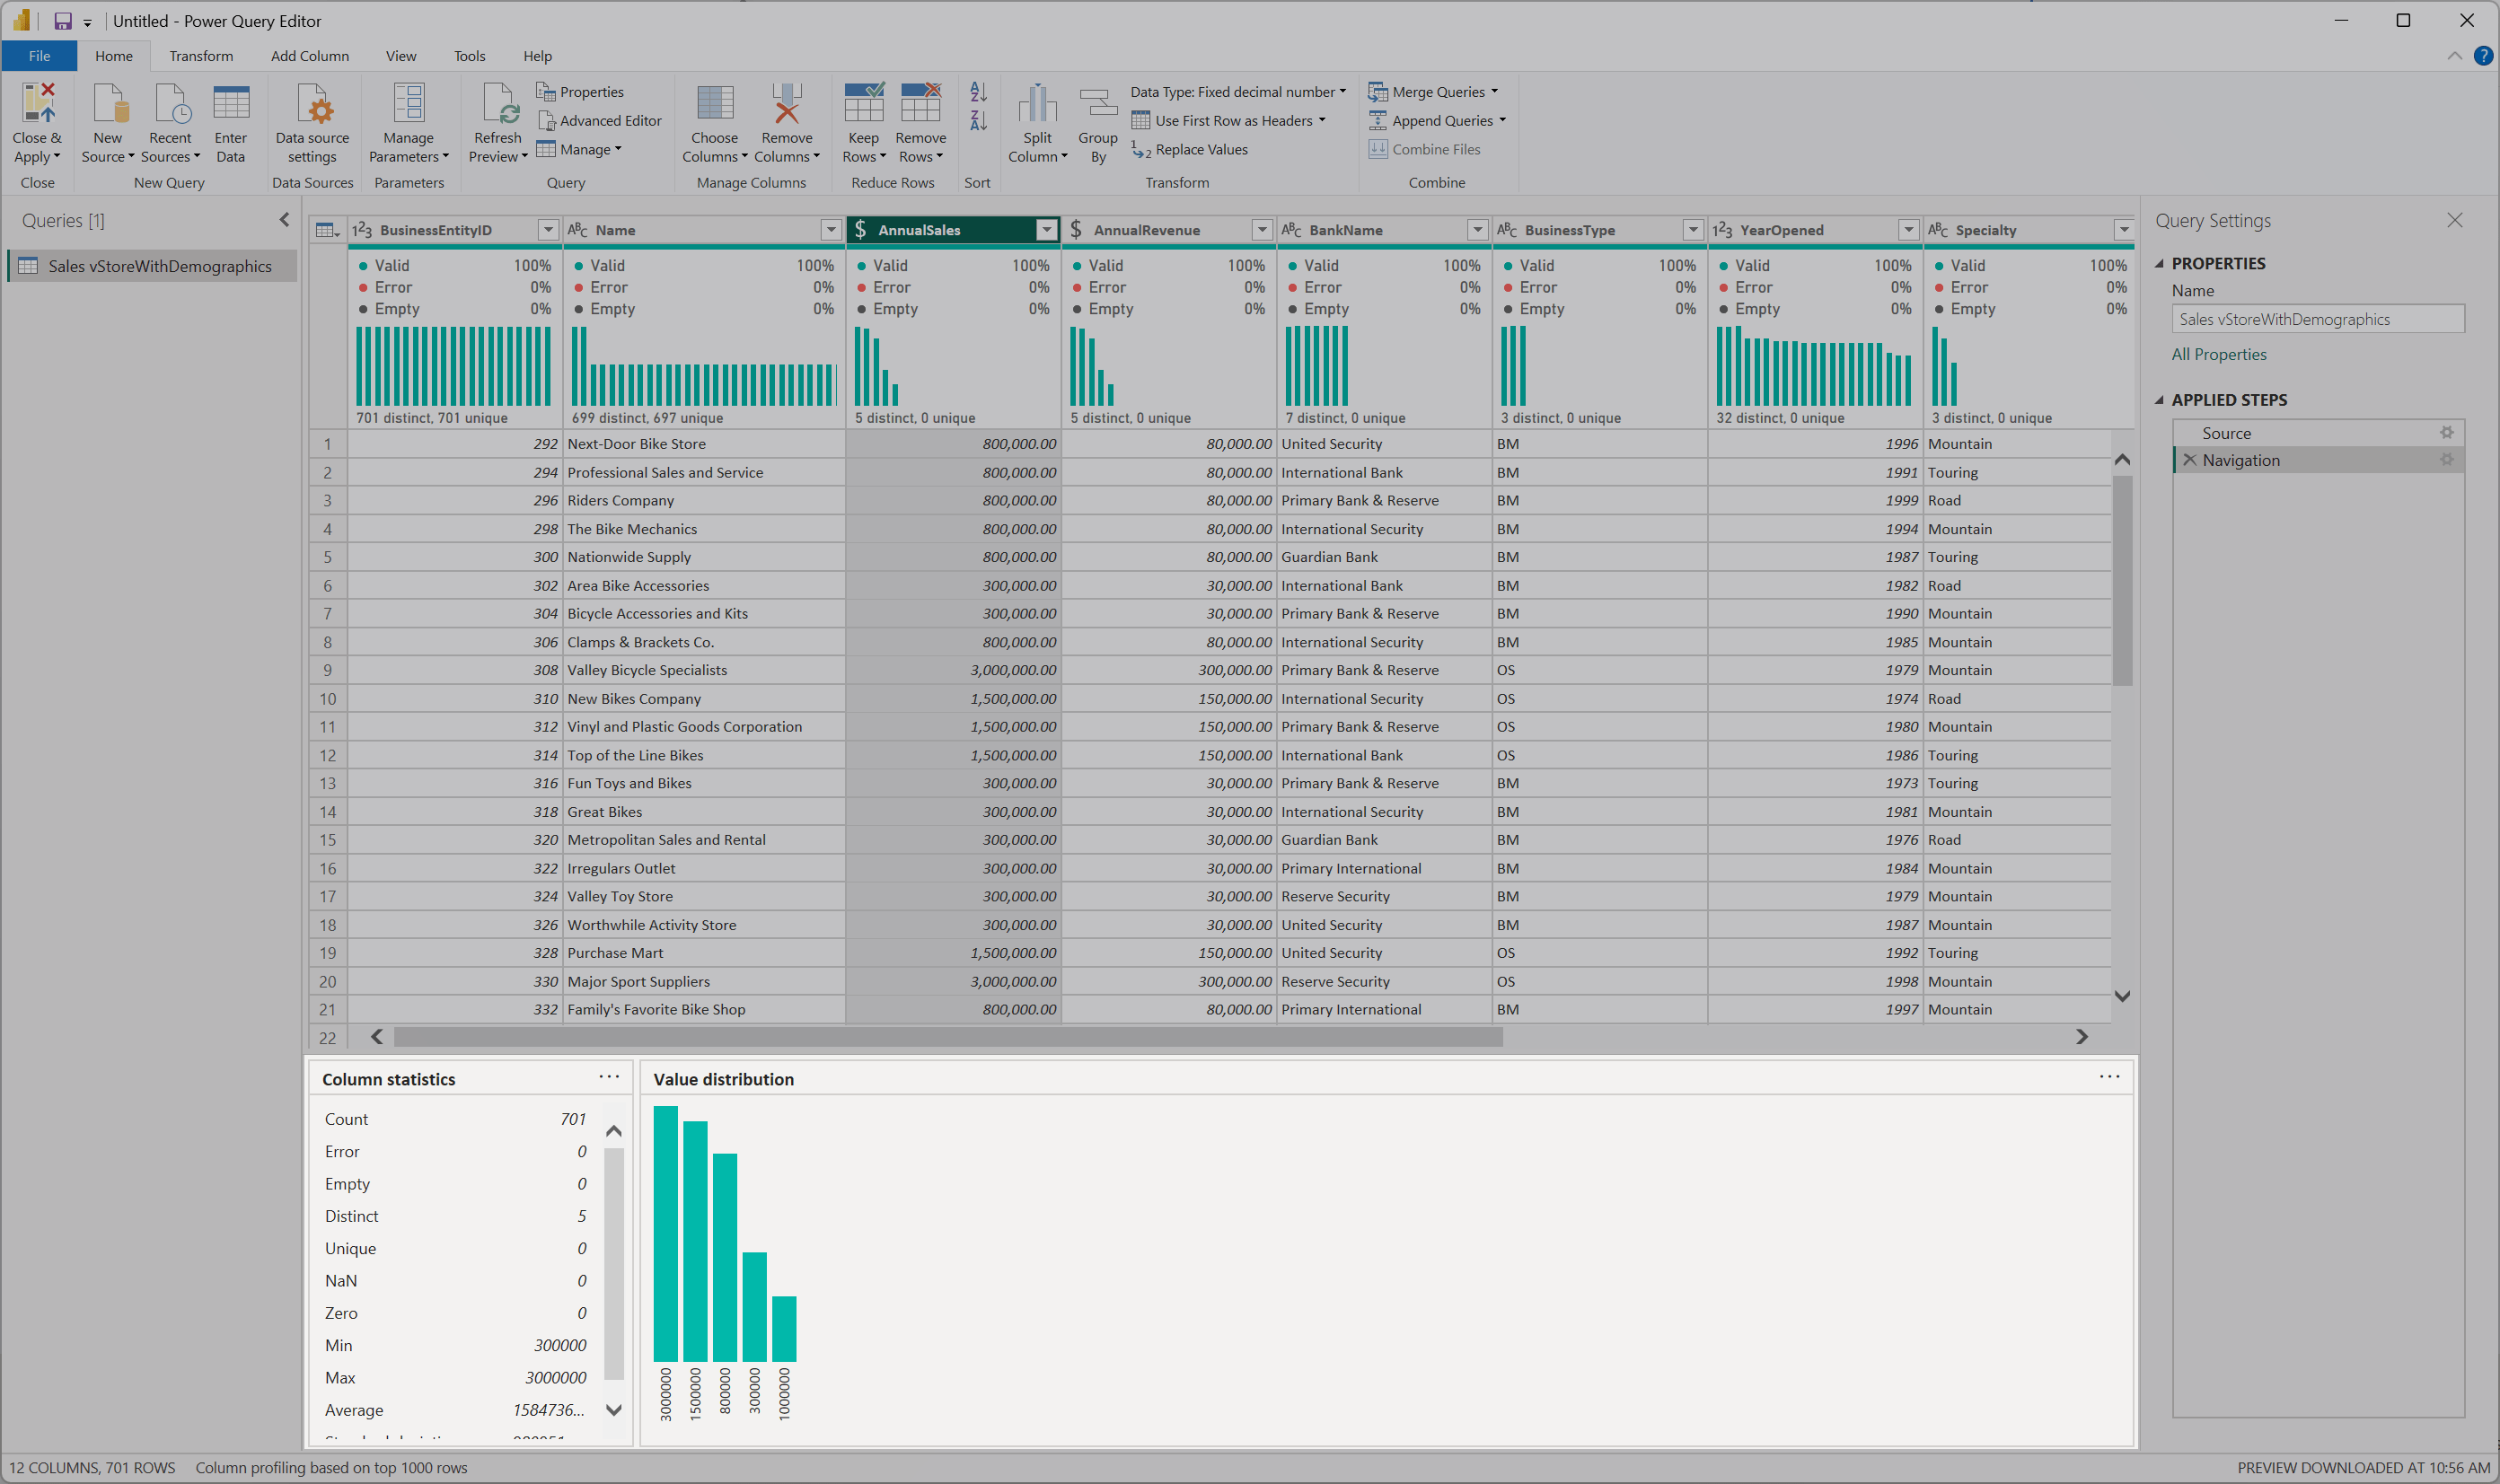The height and width of the screenshot is (1484, 2500).
Task: Click the Enter Data table icon
Action: pyautogui.click(x=230, y=104)
